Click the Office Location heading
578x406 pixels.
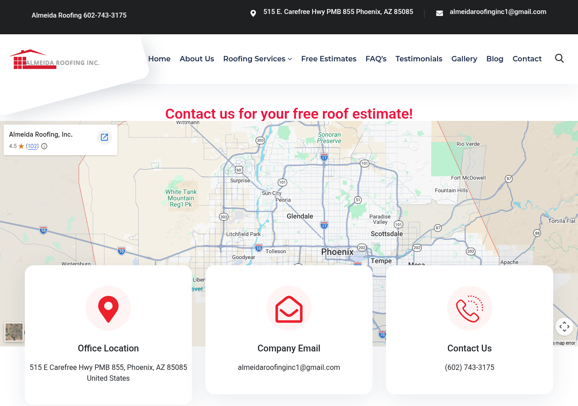108,348
